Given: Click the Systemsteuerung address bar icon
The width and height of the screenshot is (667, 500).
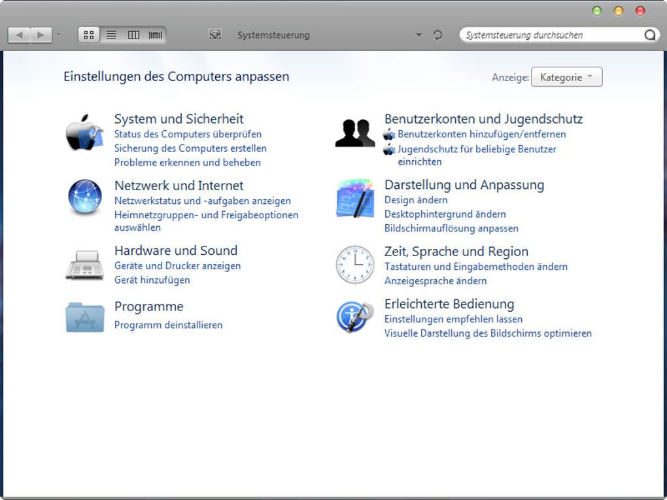Looking at the screenshot, I should click(215, 35).
